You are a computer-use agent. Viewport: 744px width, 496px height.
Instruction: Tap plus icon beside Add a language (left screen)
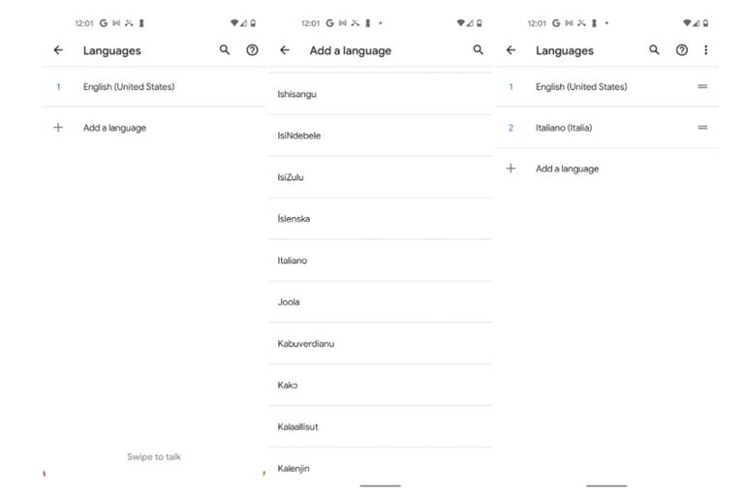58,127
